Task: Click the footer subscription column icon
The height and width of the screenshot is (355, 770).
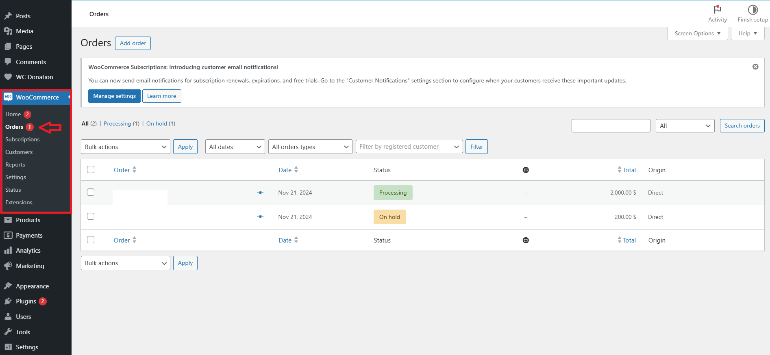Action: tap(526, 240)
